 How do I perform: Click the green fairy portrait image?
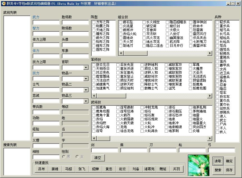tap(199, 165)
